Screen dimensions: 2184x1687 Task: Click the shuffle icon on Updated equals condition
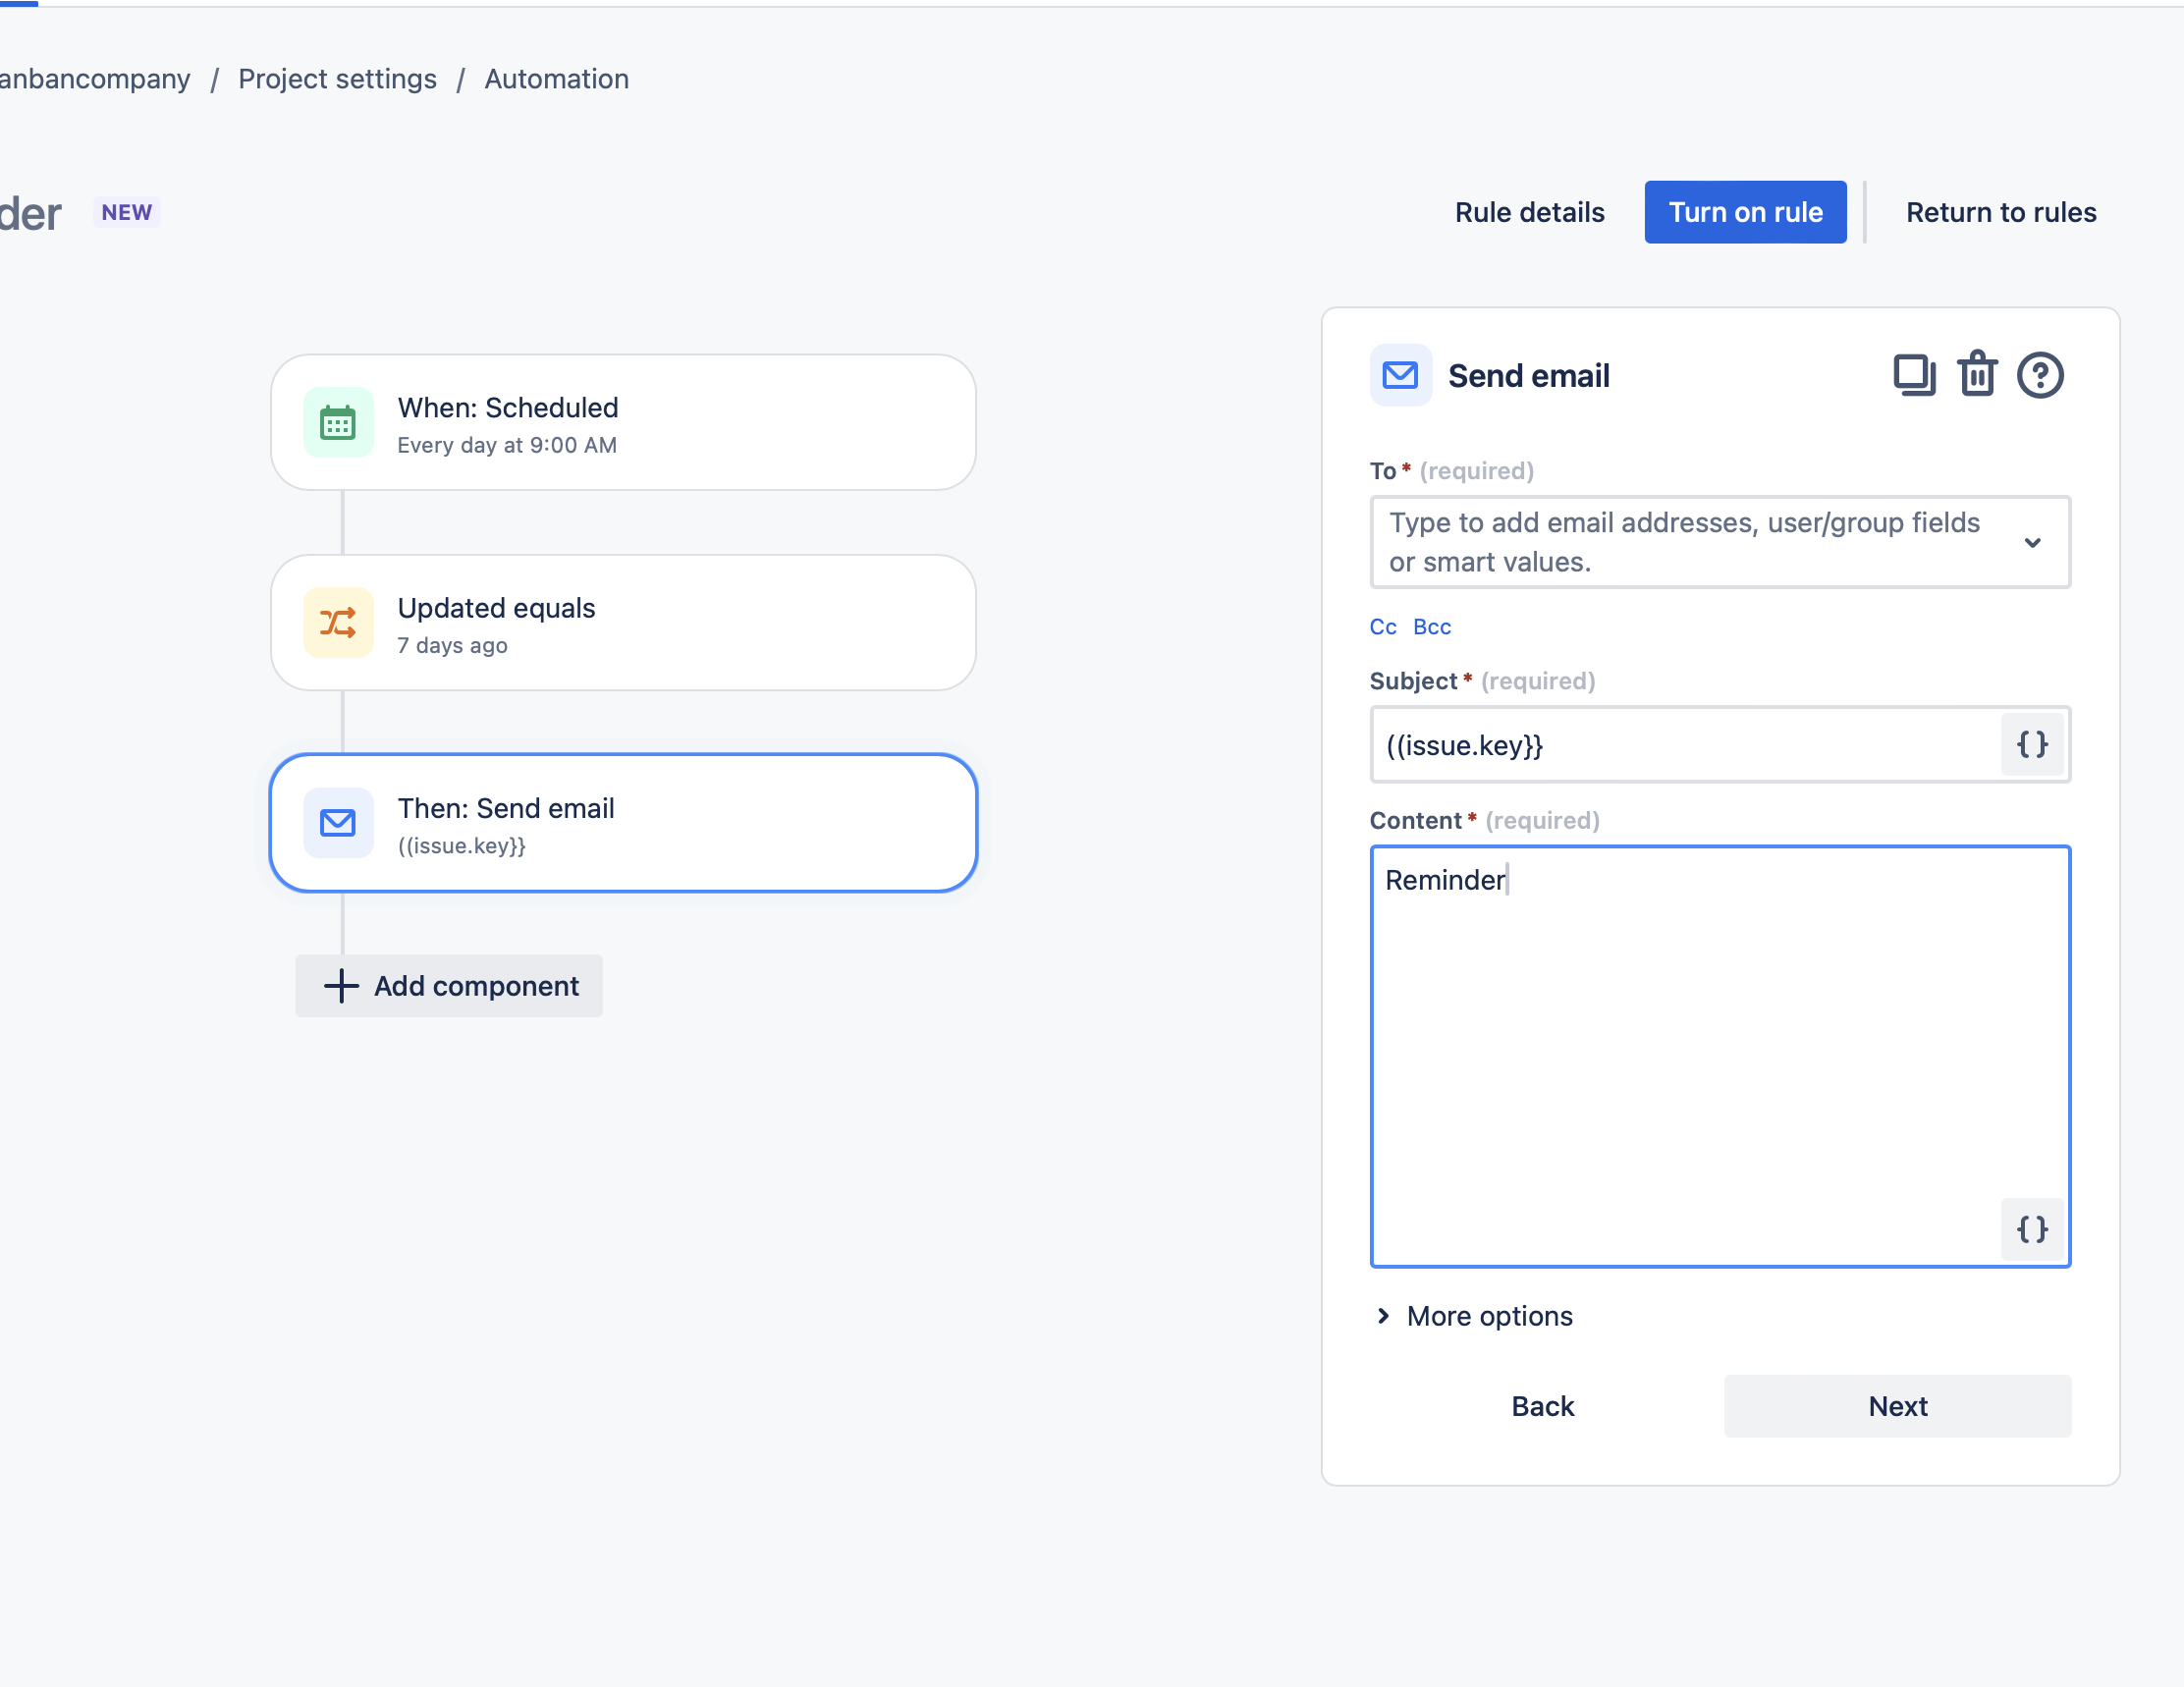click(x=338, y=622)
